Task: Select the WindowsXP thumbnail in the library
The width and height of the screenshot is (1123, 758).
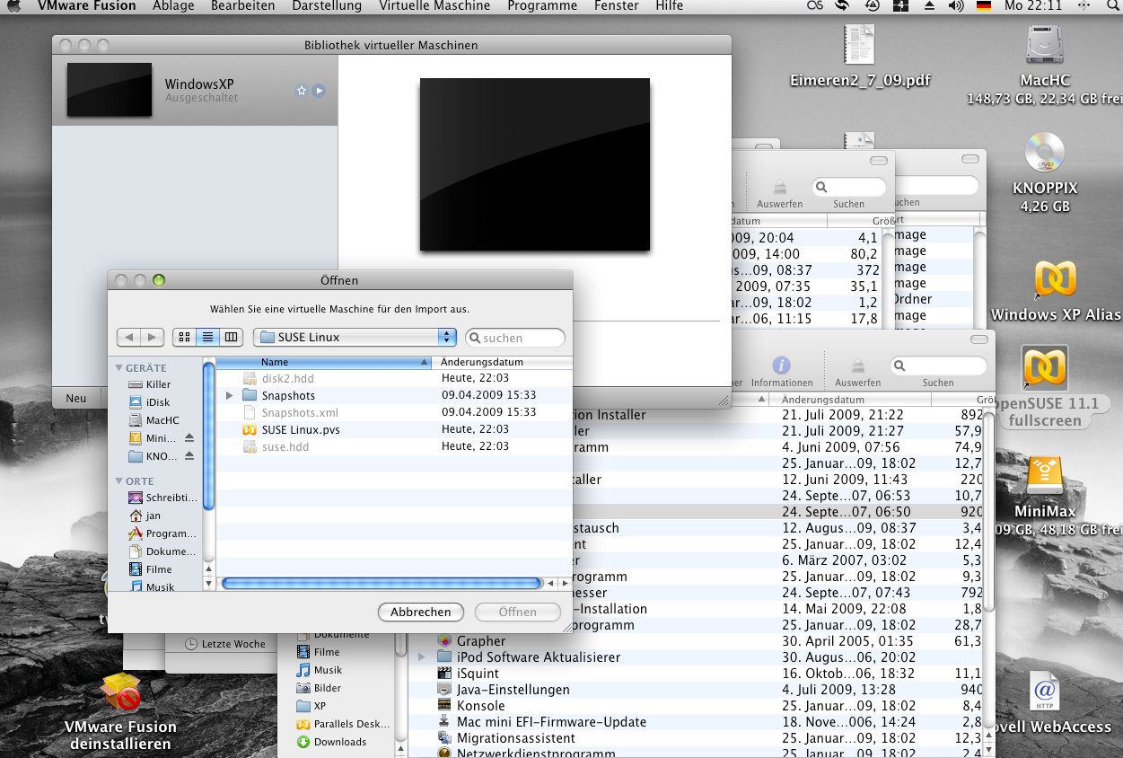Action: pyautogui.click(x=110, y=89)
